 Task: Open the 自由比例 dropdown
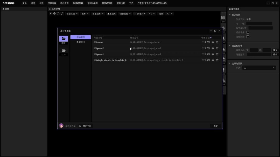[72, 14]
